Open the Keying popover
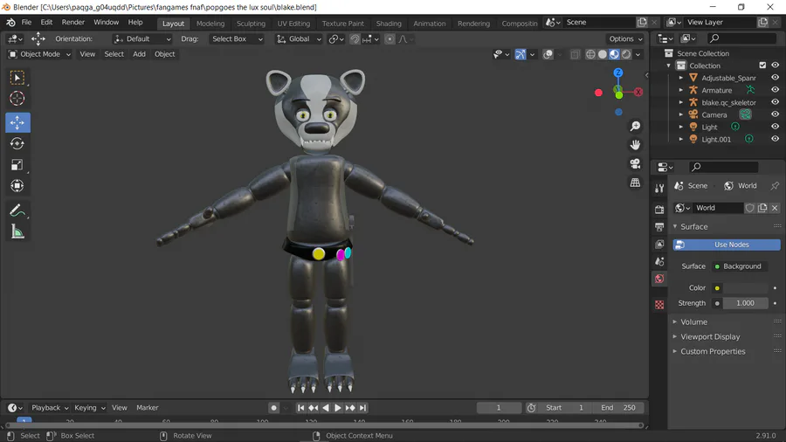 (89, 408)
